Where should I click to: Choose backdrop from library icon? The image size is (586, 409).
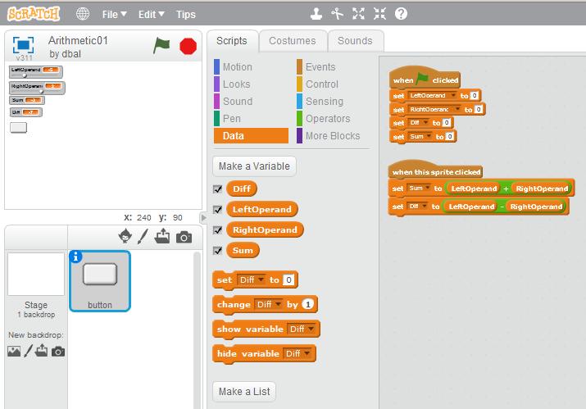click(14, 352)
